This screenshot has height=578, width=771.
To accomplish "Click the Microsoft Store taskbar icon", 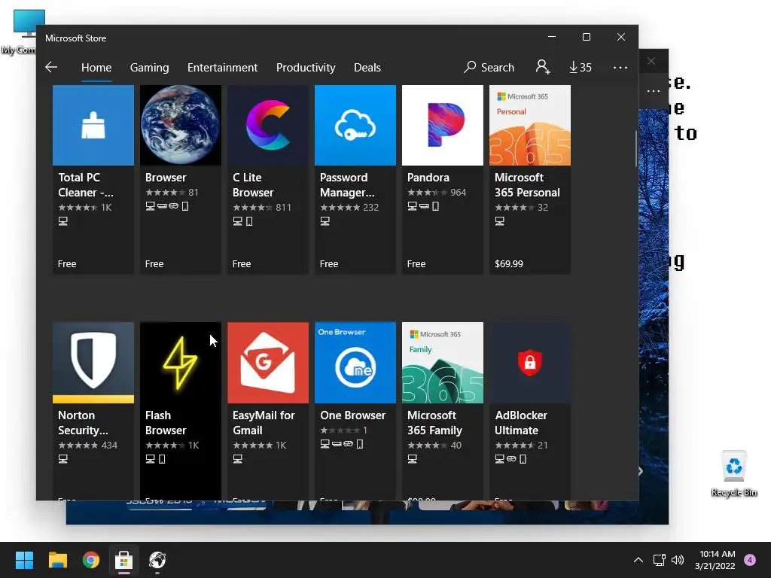I will coord(124,560).
